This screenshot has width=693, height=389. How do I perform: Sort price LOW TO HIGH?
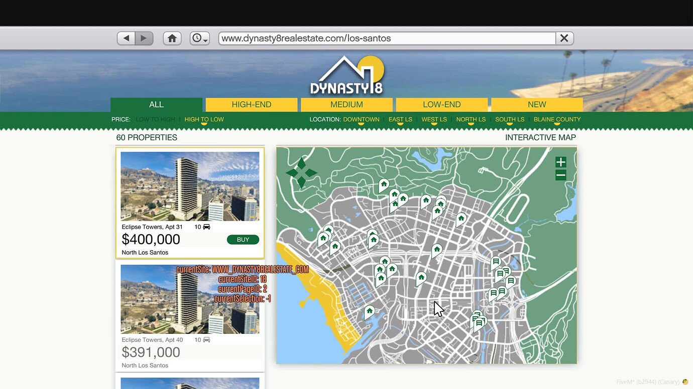[x=155, y=119]
